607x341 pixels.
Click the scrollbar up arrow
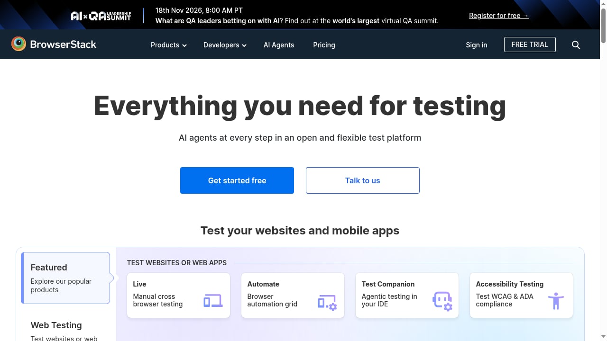(x=603, y=4)
